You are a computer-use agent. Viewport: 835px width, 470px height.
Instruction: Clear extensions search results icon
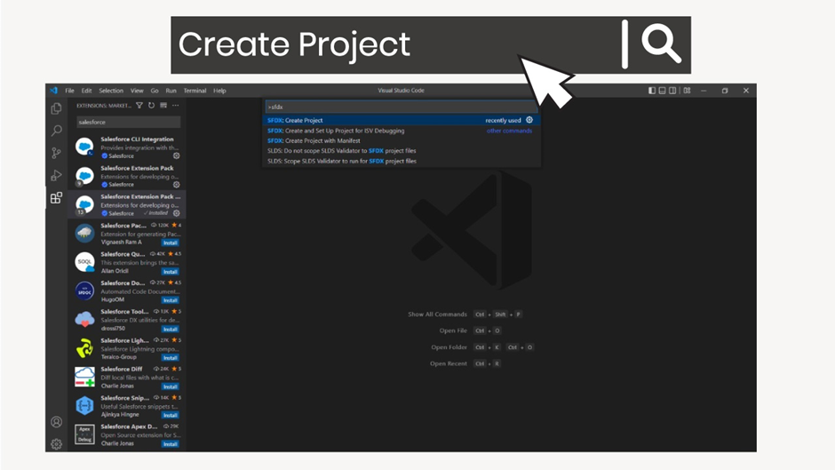[x=163, y=106]
